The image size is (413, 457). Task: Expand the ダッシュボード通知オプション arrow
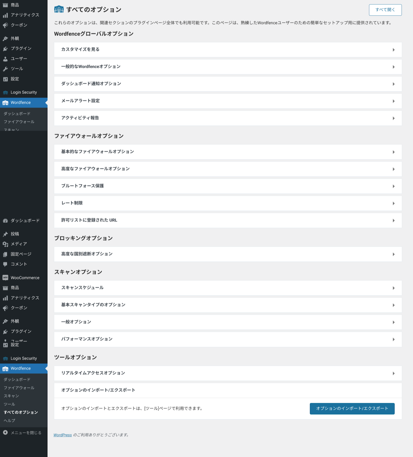coord(394,84)
